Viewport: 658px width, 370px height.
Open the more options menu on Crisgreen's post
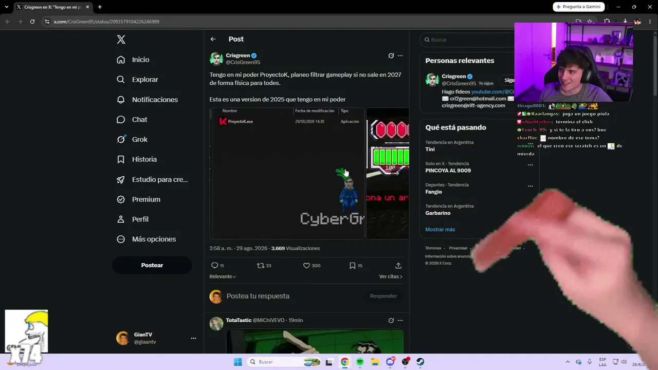(400, 55)
